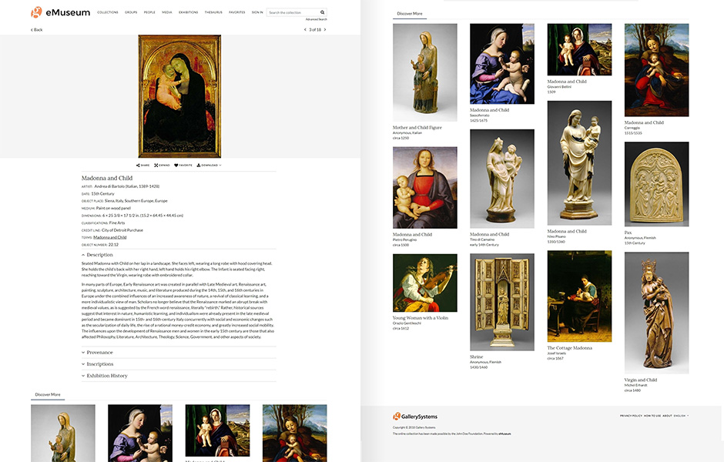Click in the Search the collection field

[x=293, y=12]
